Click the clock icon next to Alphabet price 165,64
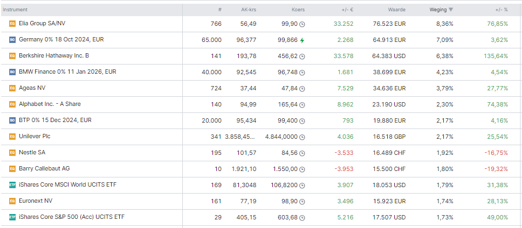 (302, 104)
